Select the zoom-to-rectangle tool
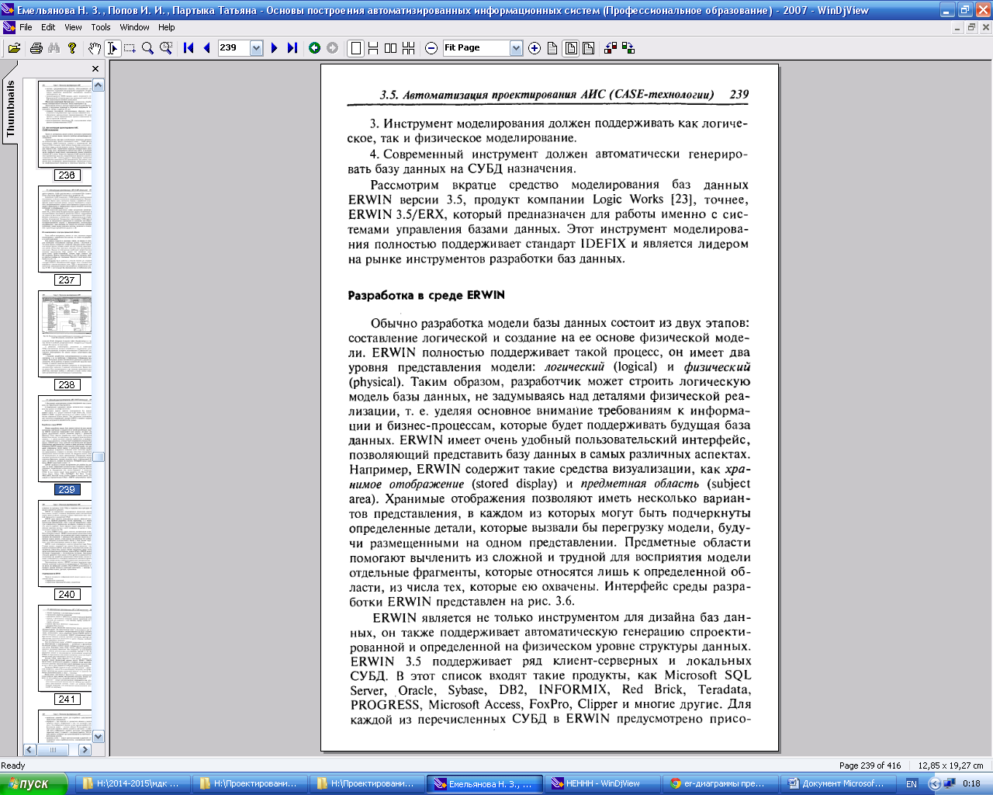 166,48
